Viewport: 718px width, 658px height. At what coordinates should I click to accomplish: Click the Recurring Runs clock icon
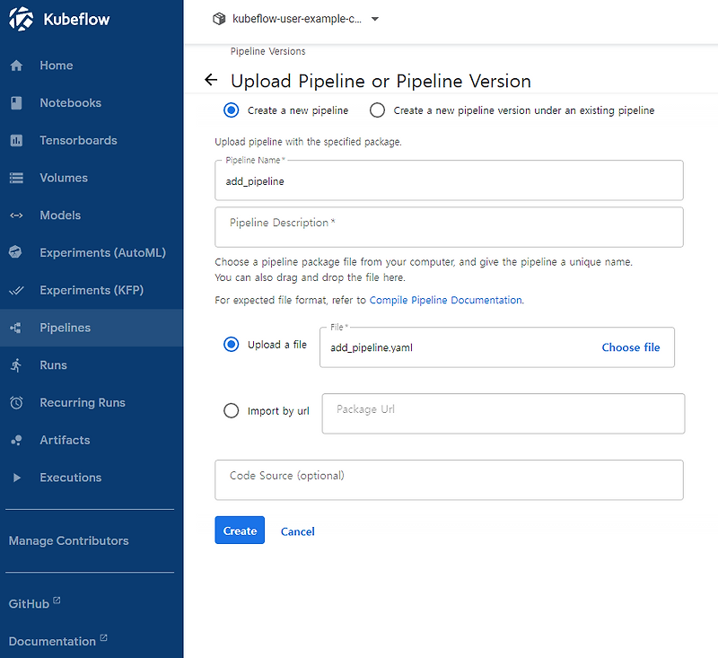[x=16, y=403]
